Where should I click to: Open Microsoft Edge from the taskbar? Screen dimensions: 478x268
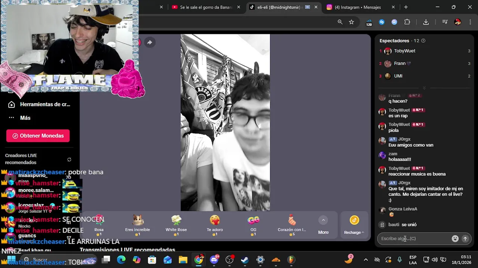121,259
